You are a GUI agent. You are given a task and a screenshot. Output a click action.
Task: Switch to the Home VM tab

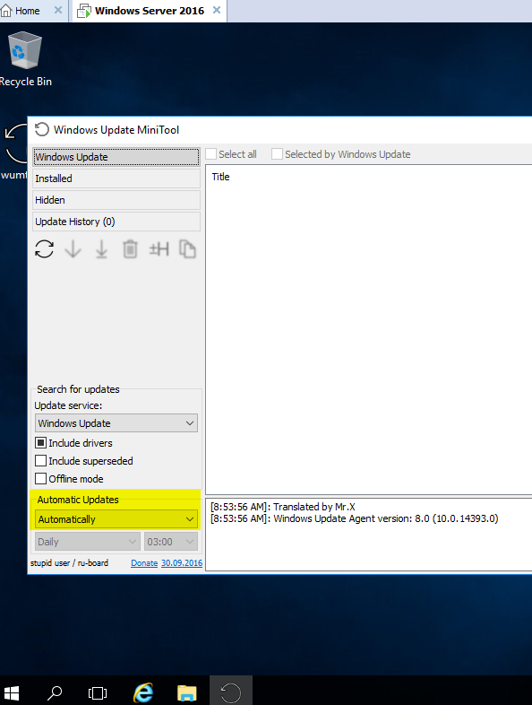coord(27,11)
